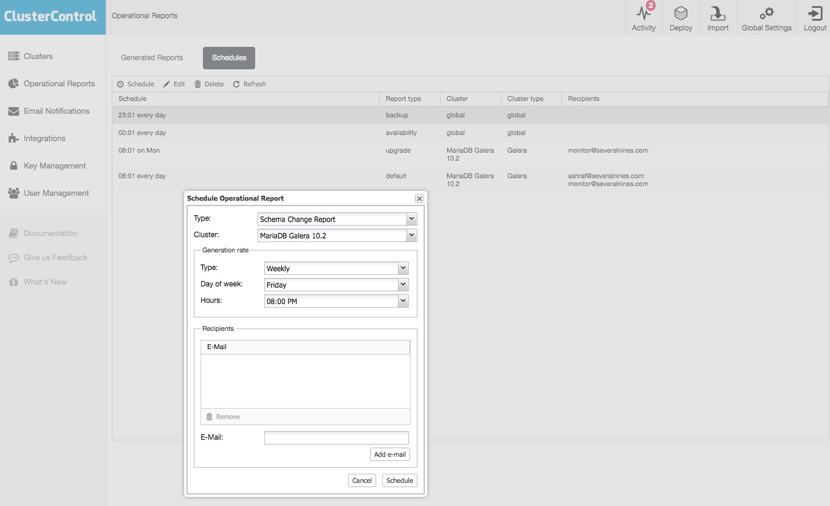Close the Schedule Operational Report dialog
830x506 pixels.
click(x=419, y=198)
